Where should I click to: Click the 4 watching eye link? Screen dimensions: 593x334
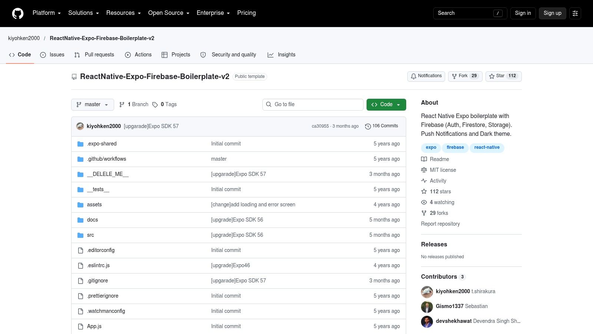[x=438, y=202]
